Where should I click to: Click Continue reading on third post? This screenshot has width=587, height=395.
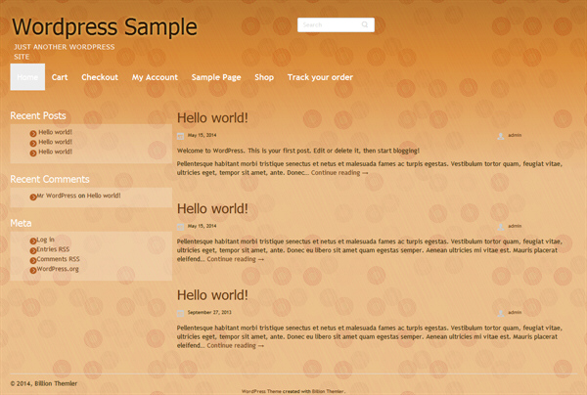(x=236, y=346)
